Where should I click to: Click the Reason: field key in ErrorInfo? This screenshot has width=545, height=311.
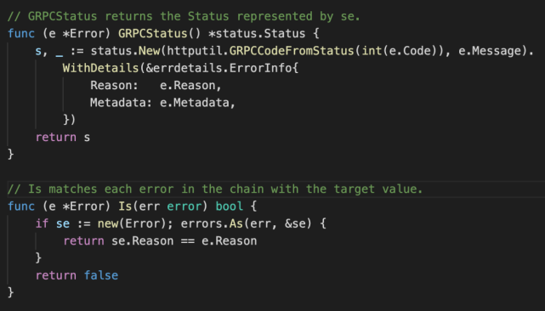point(114,86)
